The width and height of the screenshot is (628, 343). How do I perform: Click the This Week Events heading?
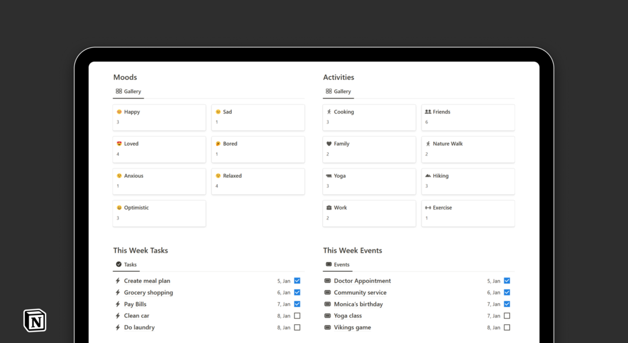coord(352,250)
